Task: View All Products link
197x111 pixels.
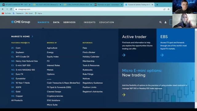Action: (x=17, y=101)
